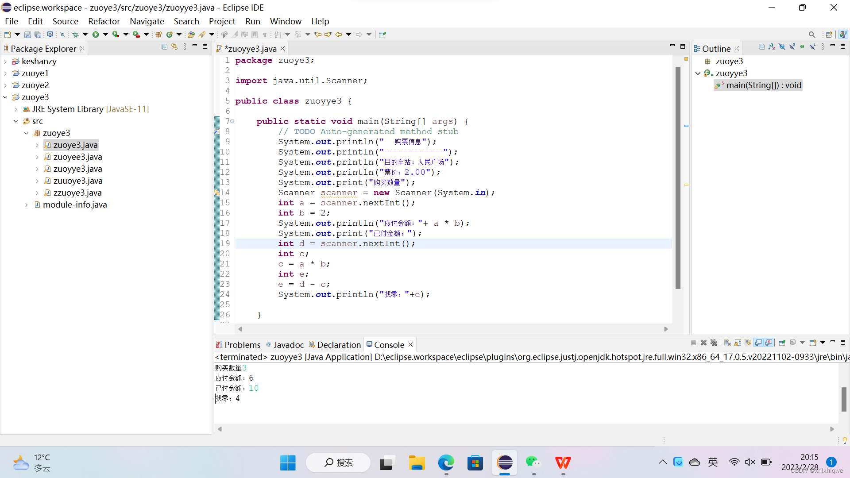Click the Save floppy disk icon
The width and height of the screenshot is (850, 478).
[x=27, y=35]
